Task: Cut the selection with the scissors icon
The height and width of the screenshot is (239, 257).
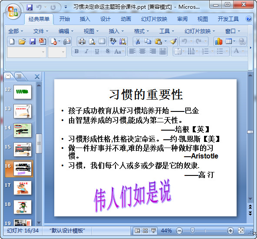Action: tap(138, 41)
